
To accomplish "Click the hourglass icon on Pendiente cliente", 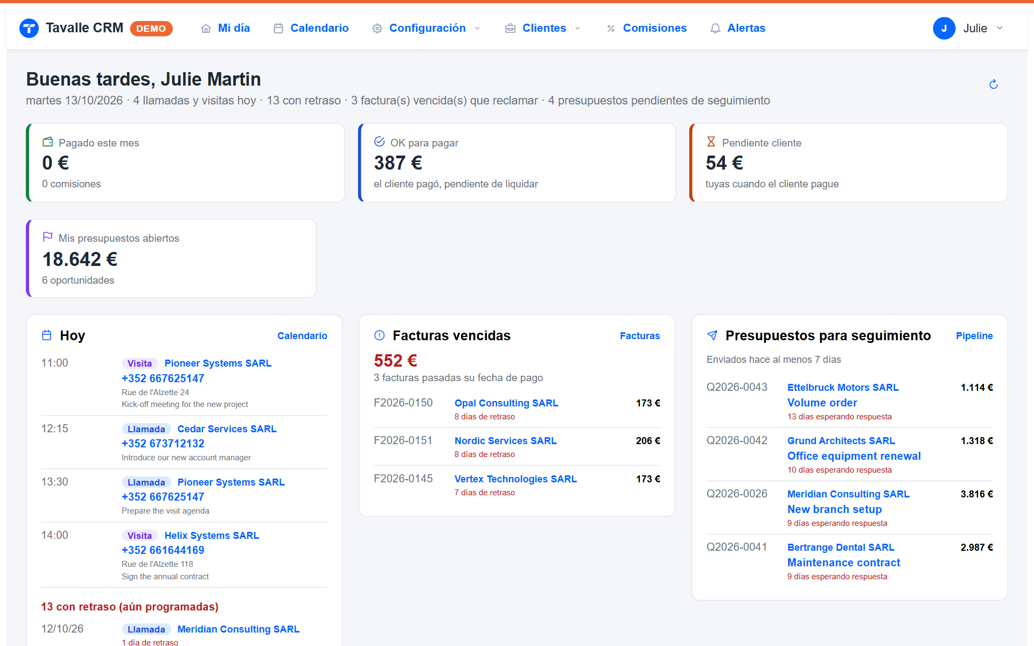I will (711, 142).
